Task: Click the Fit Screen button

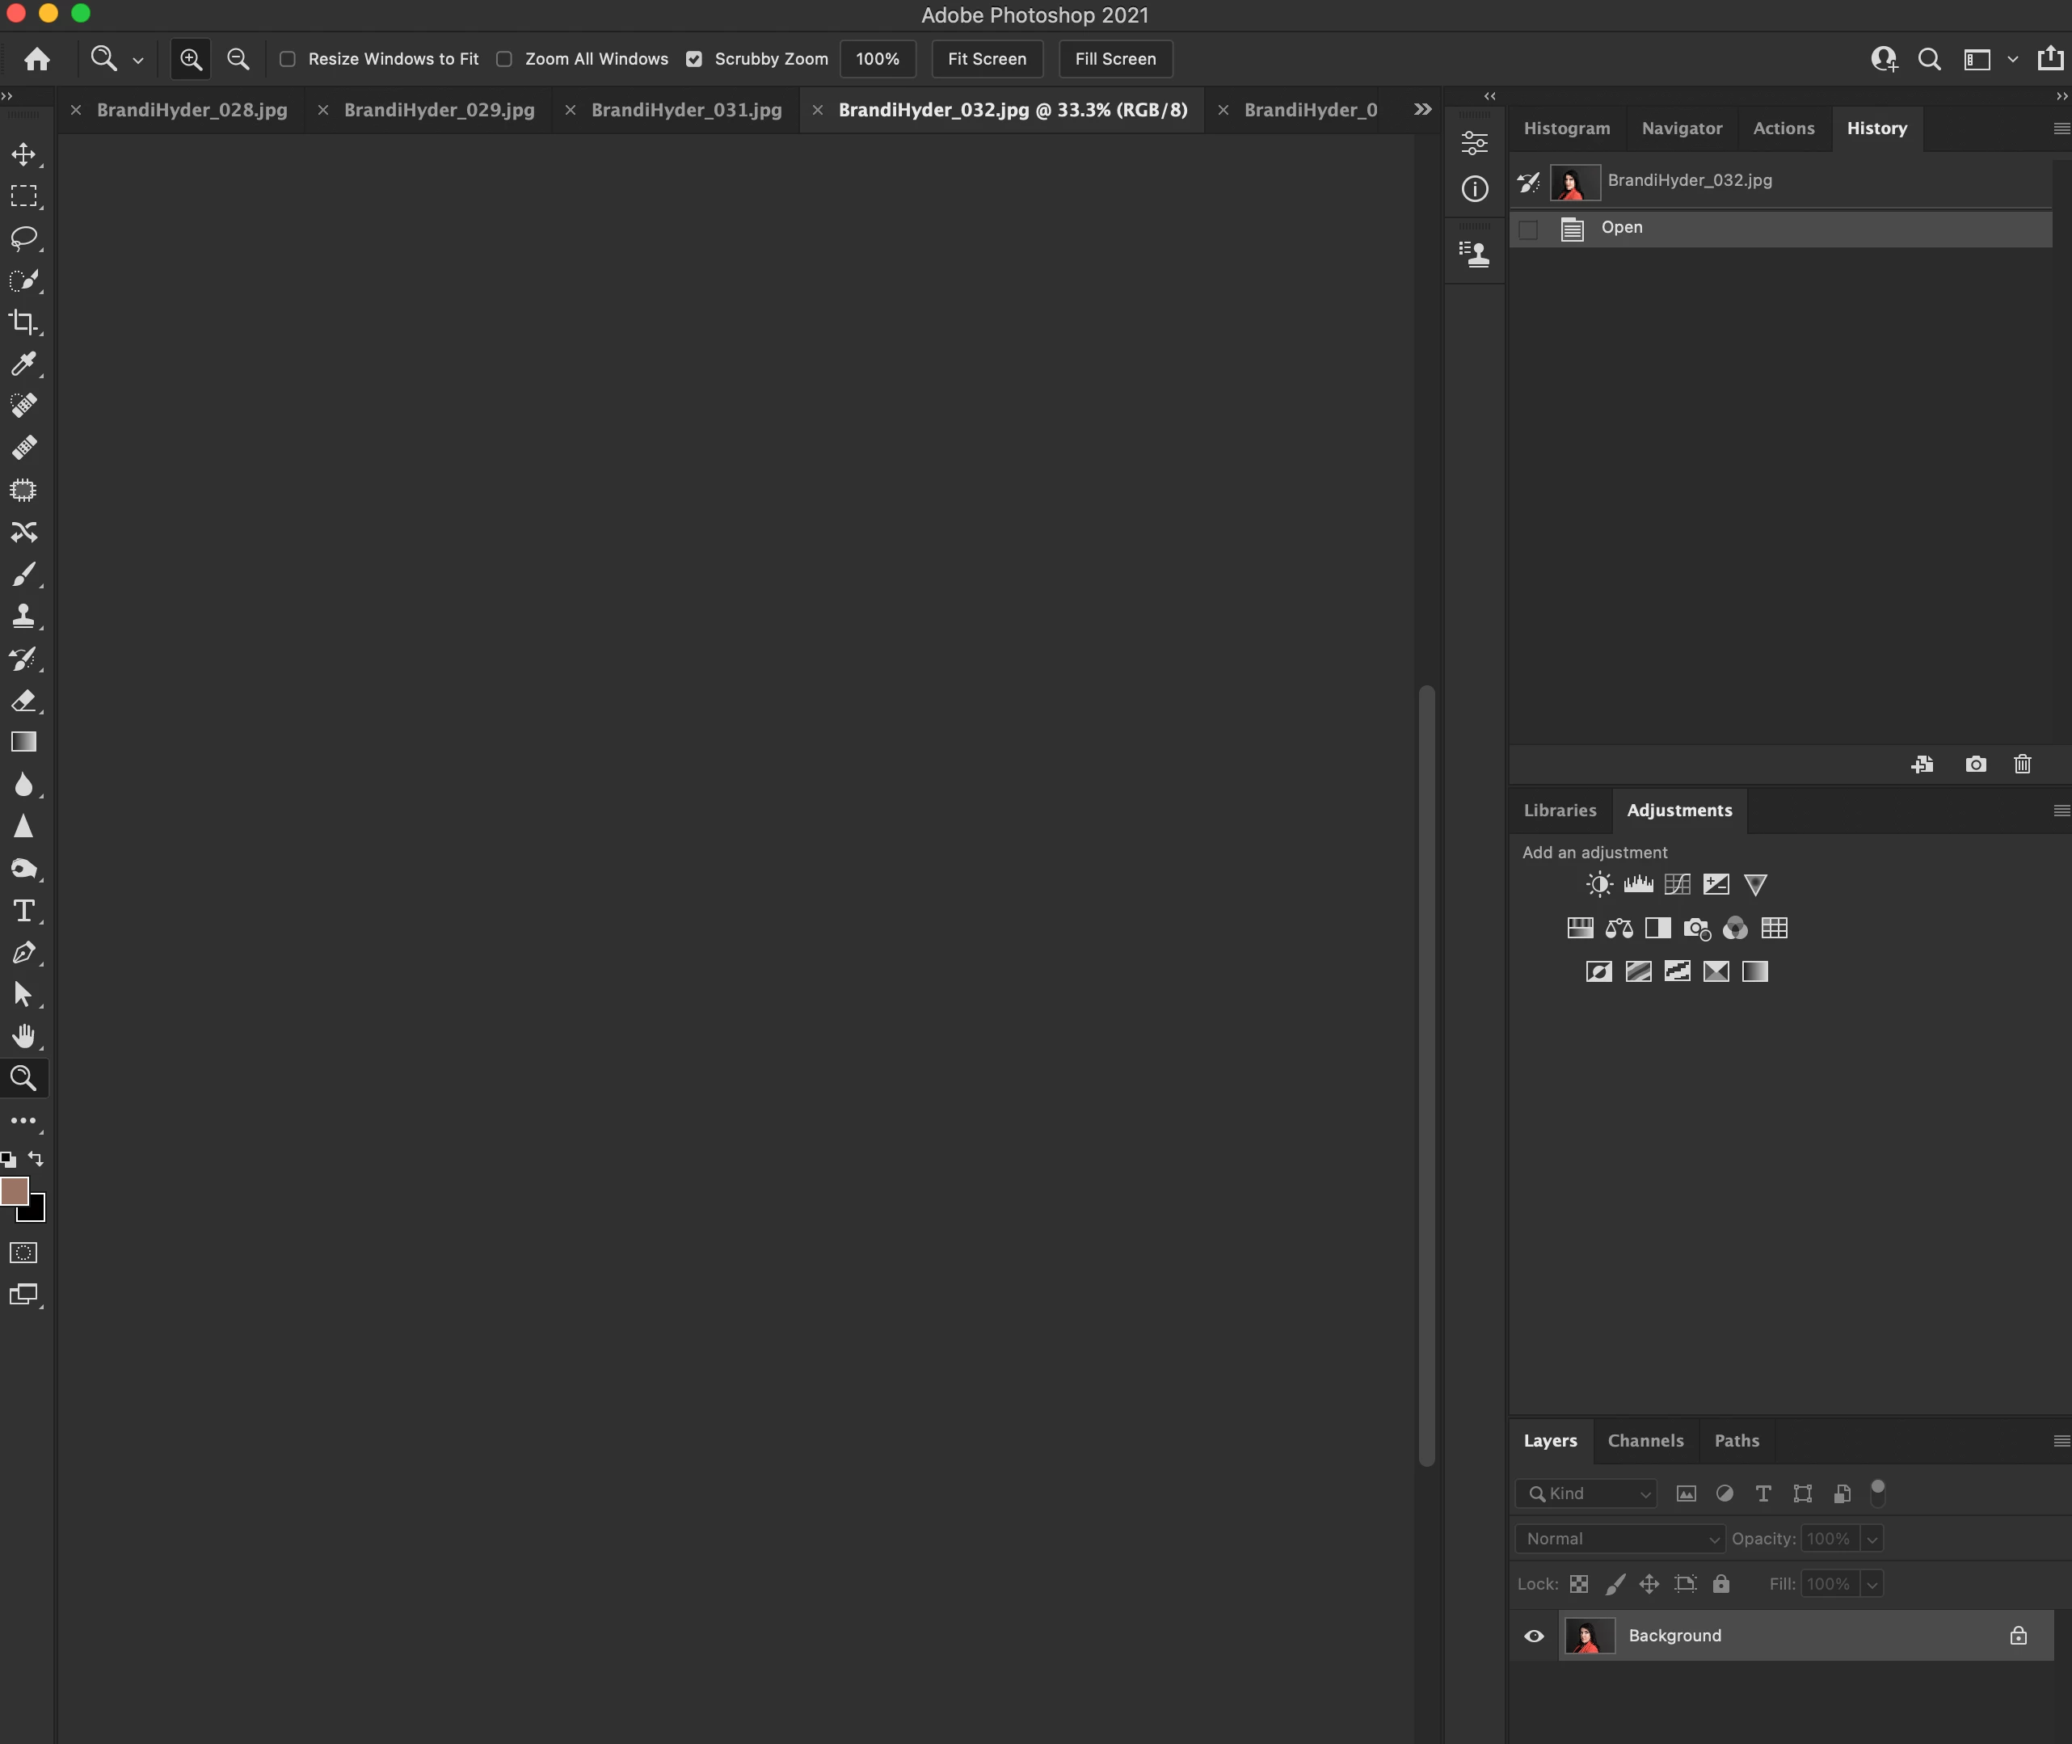Action: [x=987, y=59]
